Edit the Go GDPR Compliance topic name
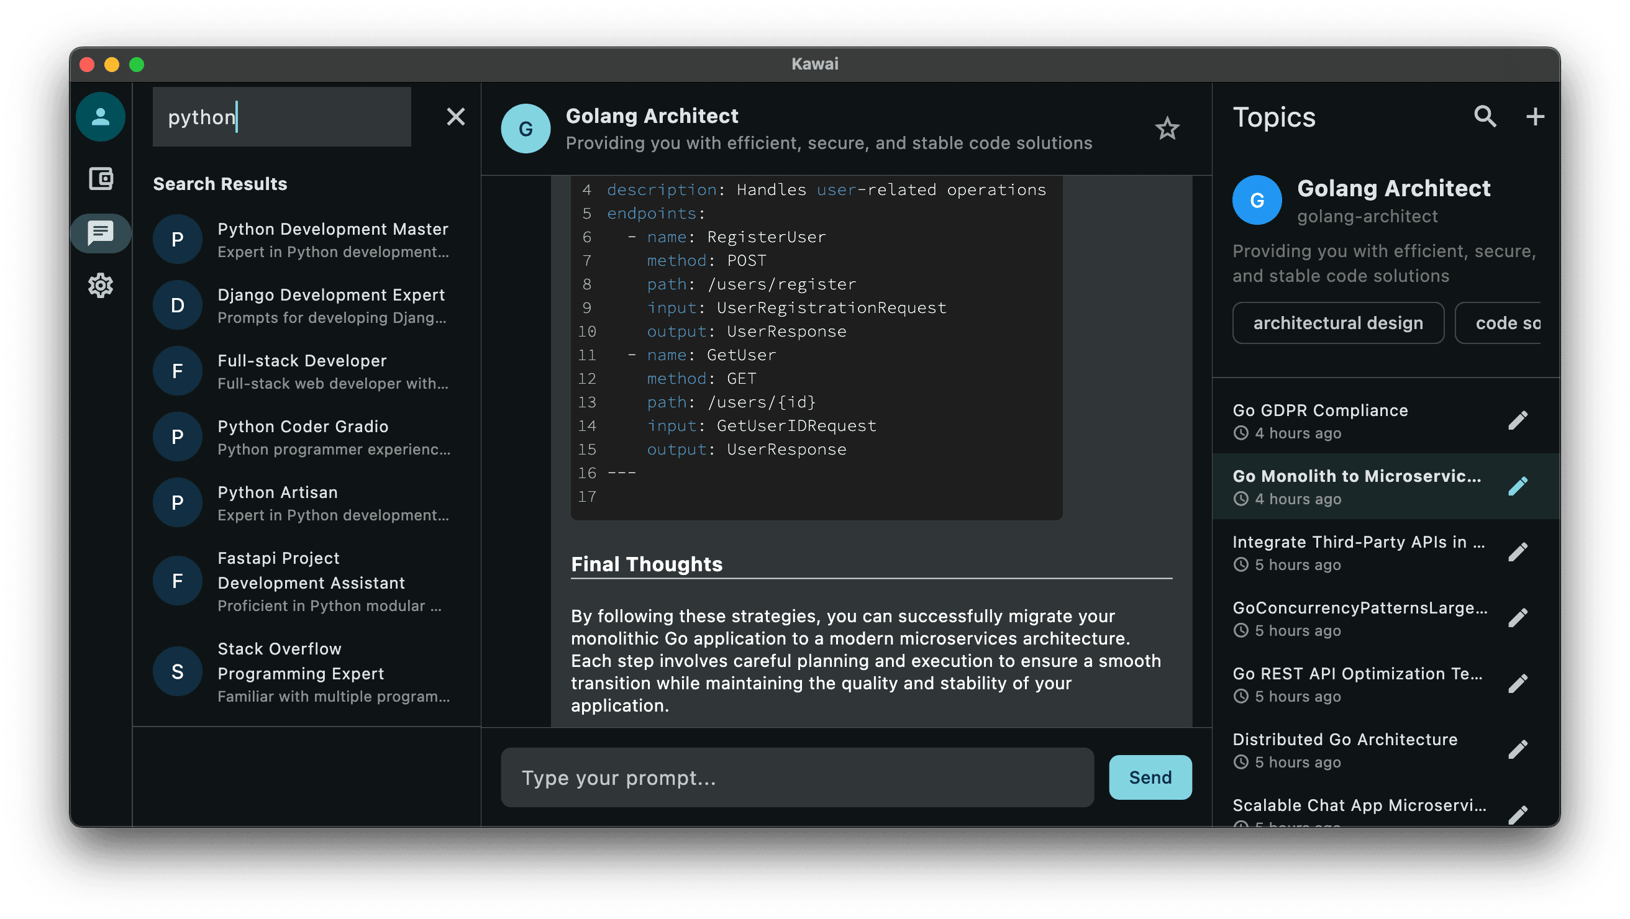Screen dimensions: 1630x919 coord(1518,420)
